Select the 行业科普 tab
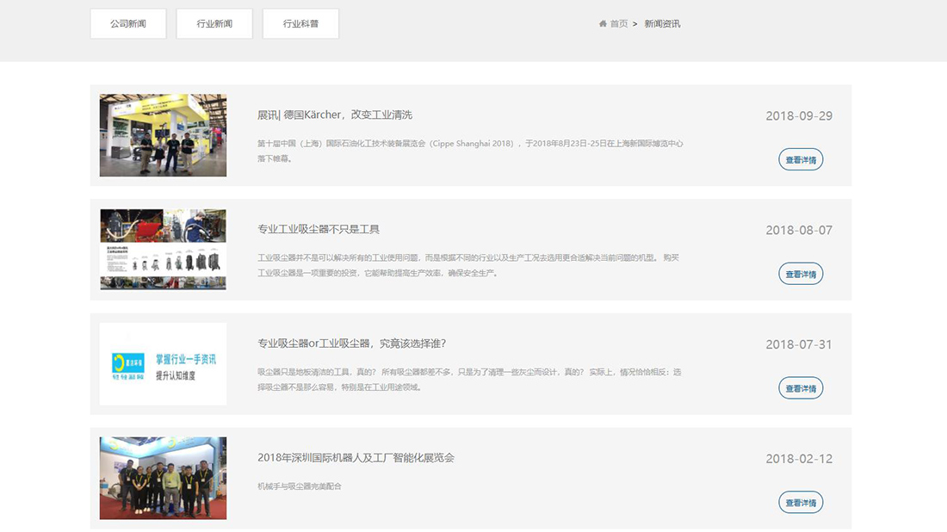The image size is (947, 532). pos(300,23)
